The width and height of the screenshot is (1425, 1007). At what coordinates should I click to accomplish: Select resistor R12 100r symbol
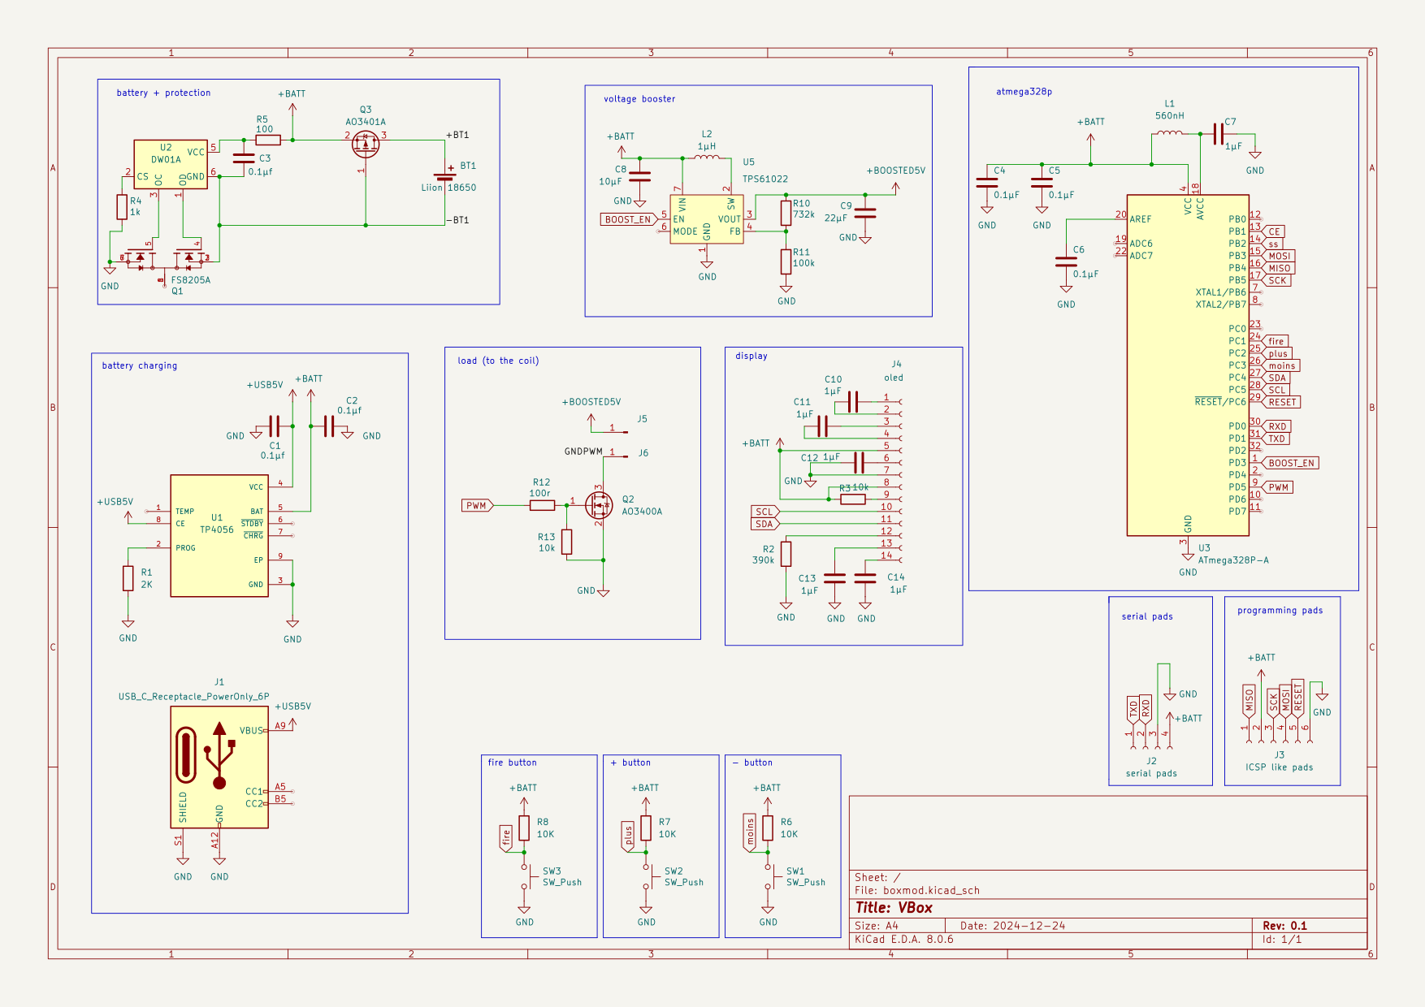coord(542,505)
